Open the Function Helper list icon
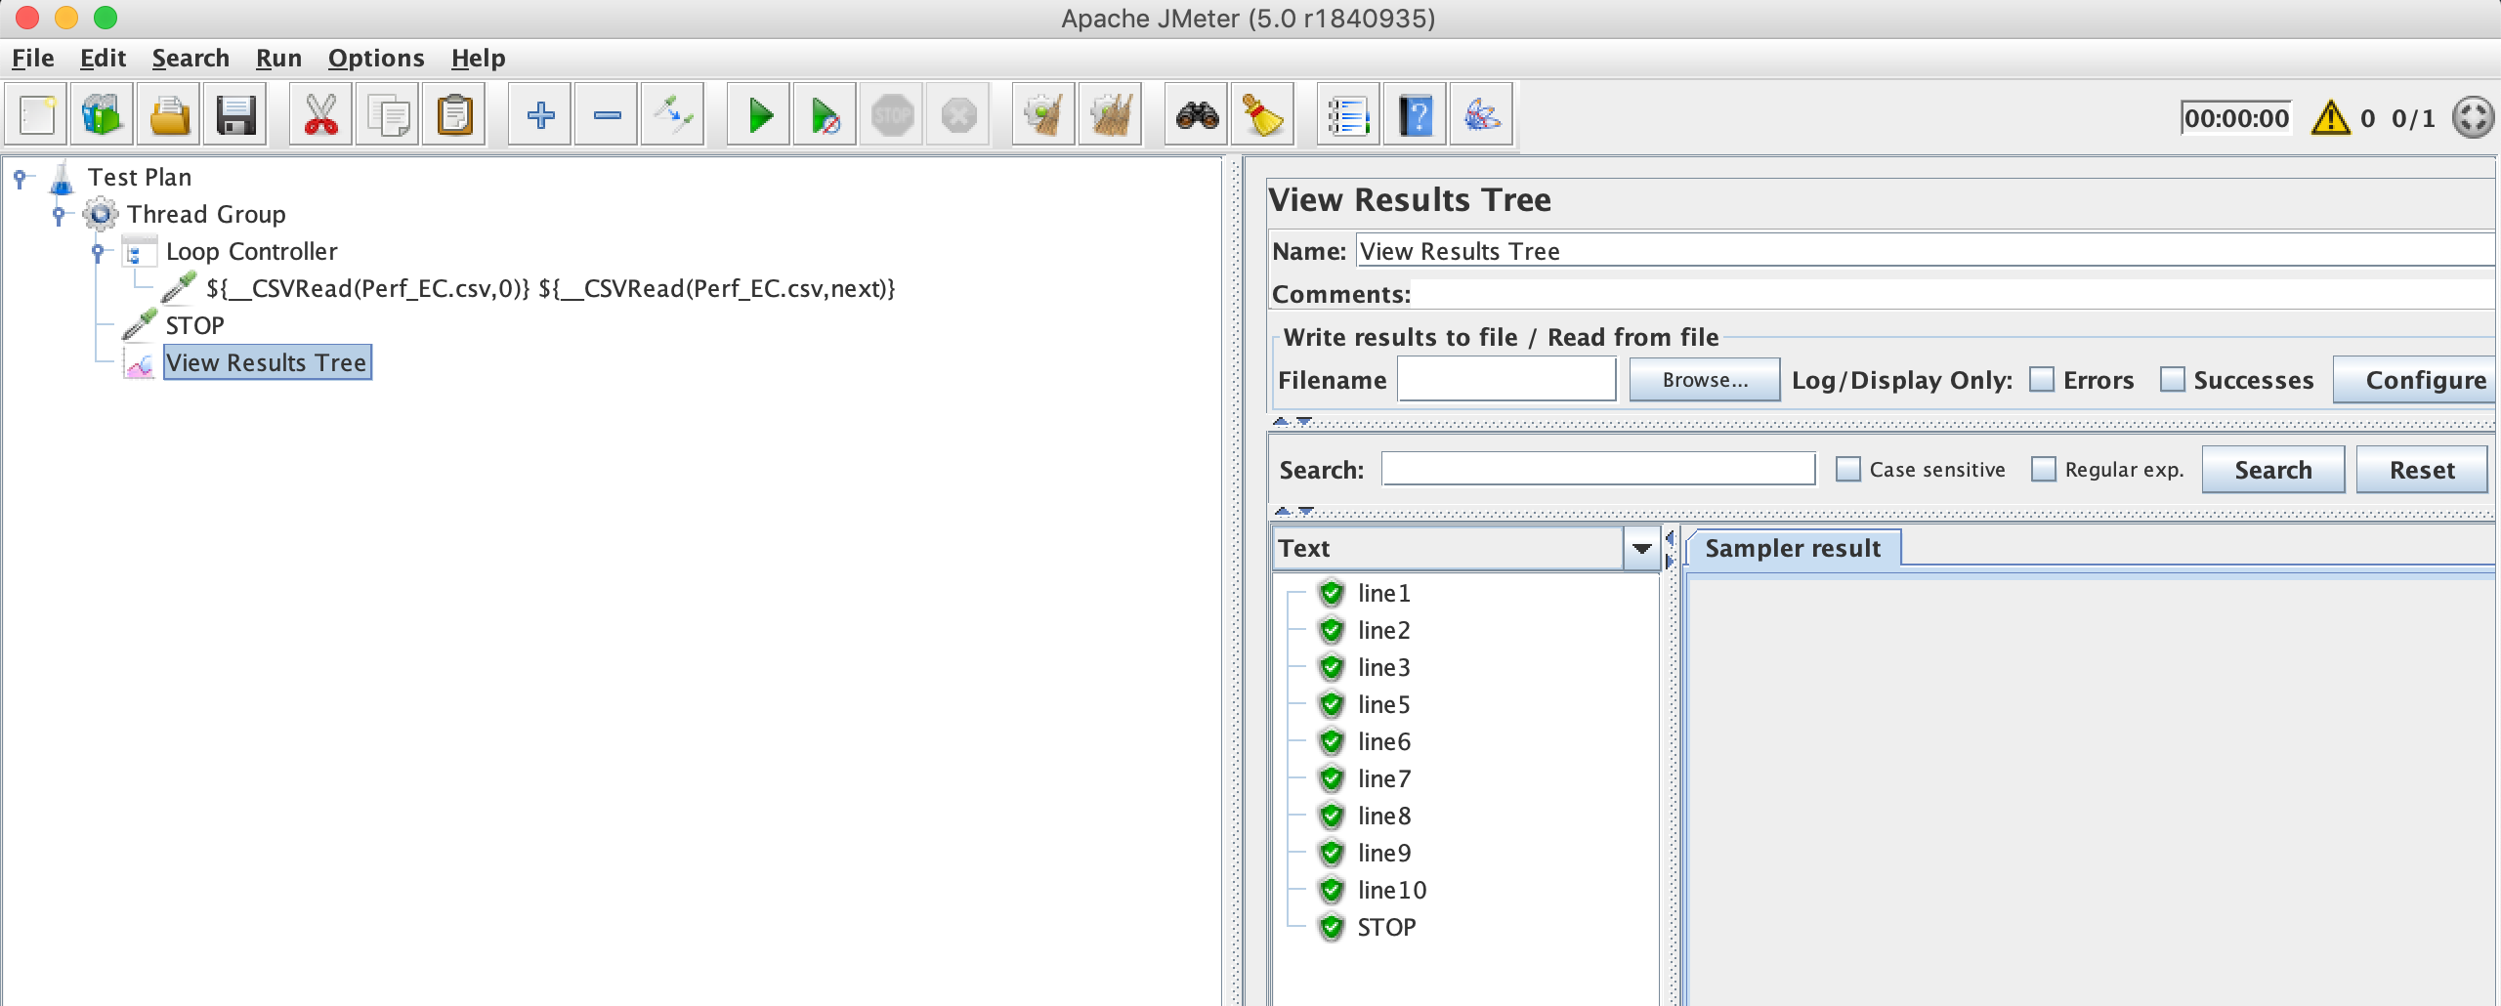This screenshot has height=1006, width=2501. pyautogui.click(x=1349, y=116)
